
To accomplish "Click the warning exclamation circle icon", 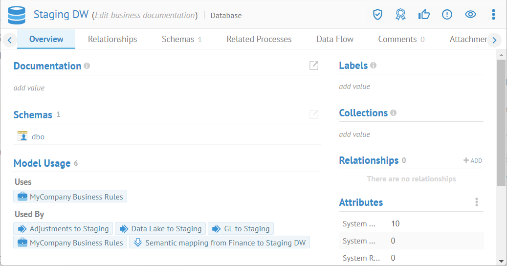I will 447,15.
